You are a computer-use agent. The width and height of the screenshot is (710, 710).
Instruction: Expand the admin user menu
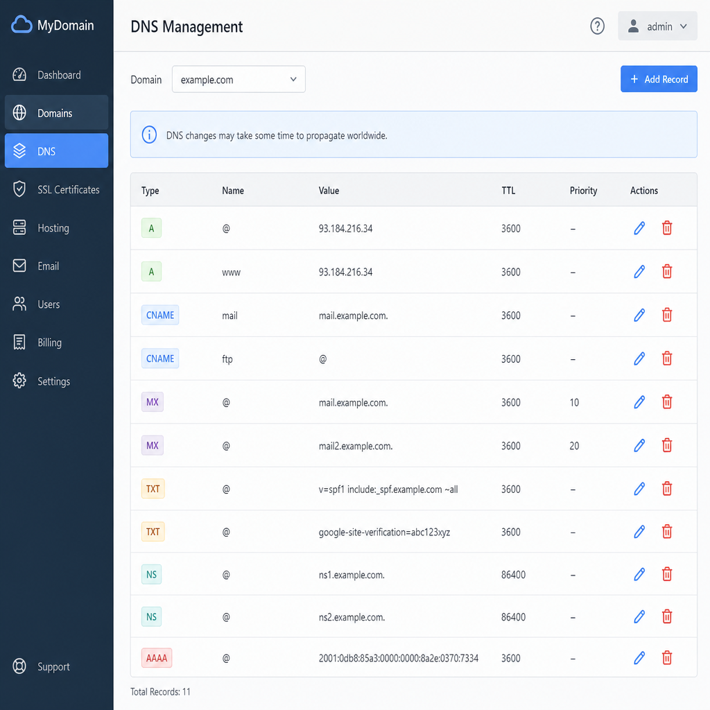[657, 26]
